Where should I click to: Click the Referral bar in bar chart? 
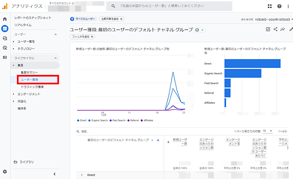pos(227,93)
